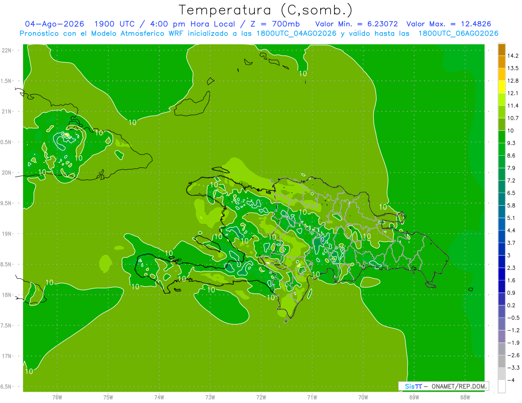Click latitude axis label '22N'
This screenshot has height=403, width=522.
coord(7,50)
